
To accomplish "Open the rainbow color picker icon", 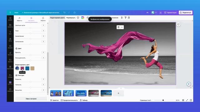I will [x=82, y=18].
